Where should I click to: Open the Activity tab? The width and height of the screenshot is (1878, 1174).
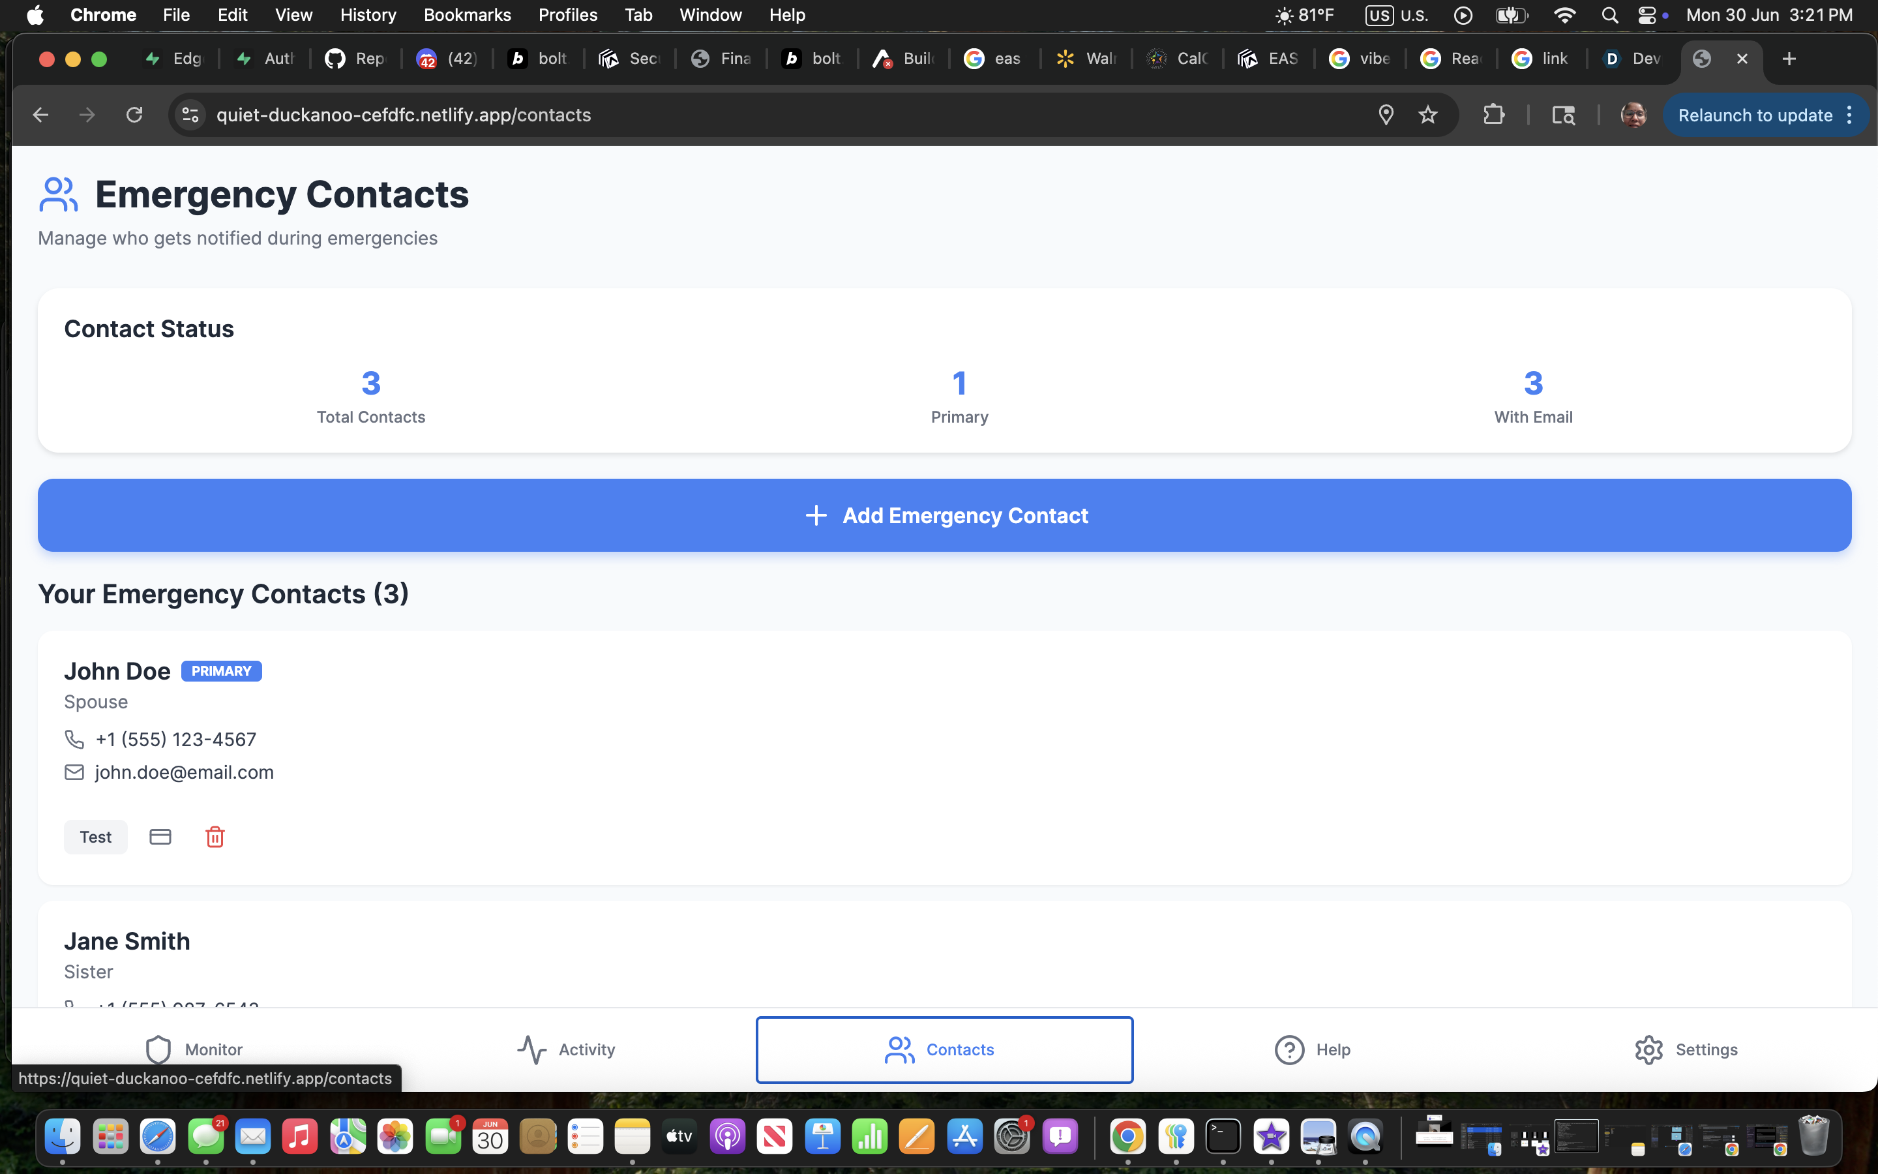coord(567,1050)
